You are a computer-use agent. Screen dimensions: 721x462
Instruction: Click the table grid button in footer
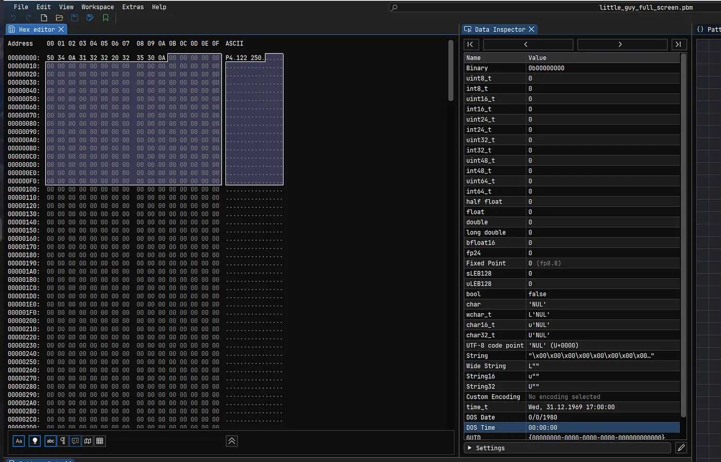100,441
